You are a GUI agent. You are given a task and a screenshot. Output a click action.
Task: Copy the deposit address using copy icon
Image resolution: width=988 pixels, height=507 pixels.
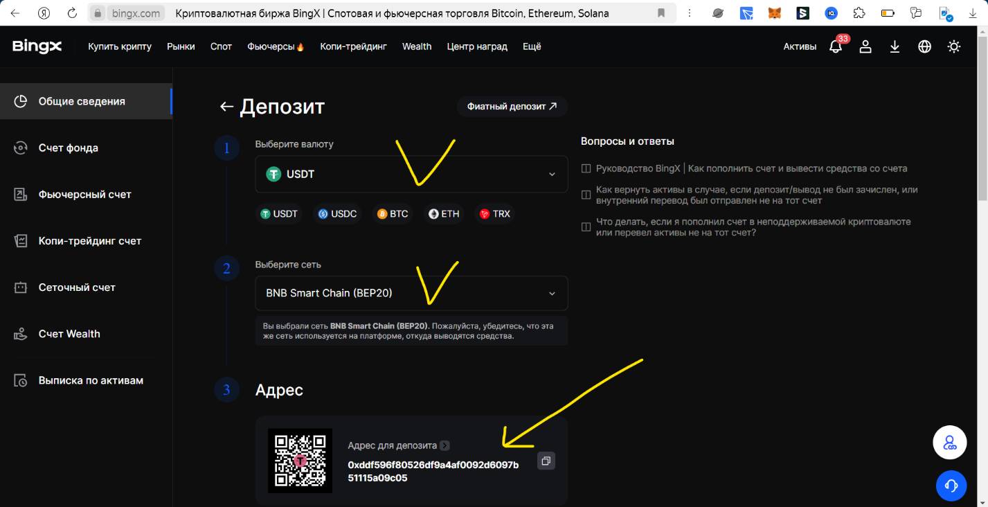point(546,461)
